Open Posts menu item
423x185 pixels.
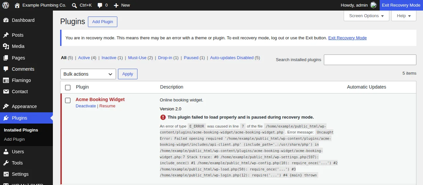coord(26,35)
